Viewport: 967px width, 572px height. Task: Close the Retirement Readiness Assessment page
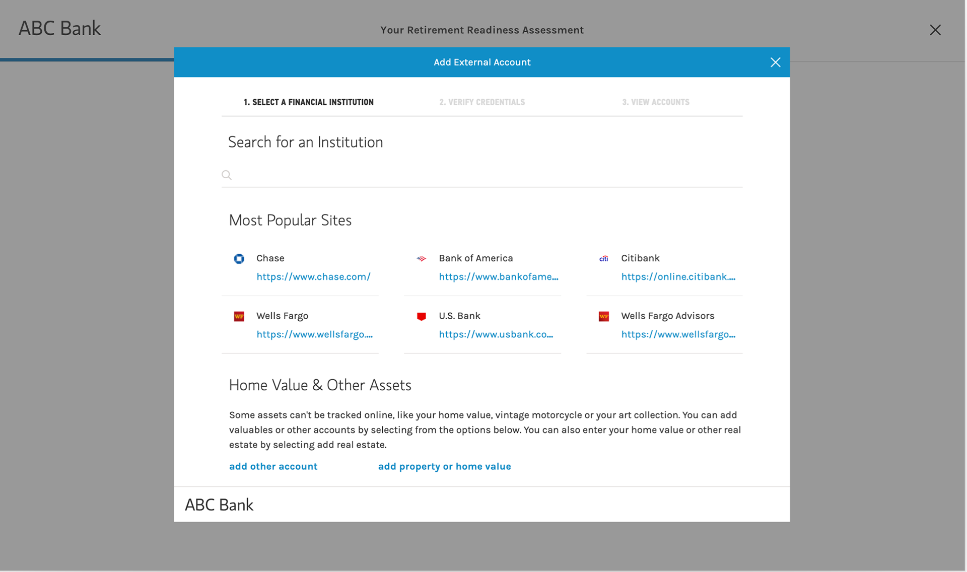coord(935,30)
